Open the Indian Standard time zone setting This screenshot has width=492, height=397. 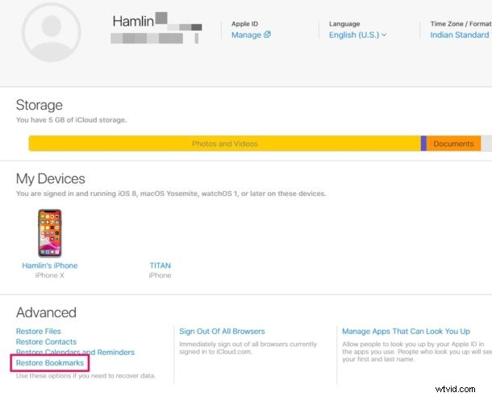461,35
